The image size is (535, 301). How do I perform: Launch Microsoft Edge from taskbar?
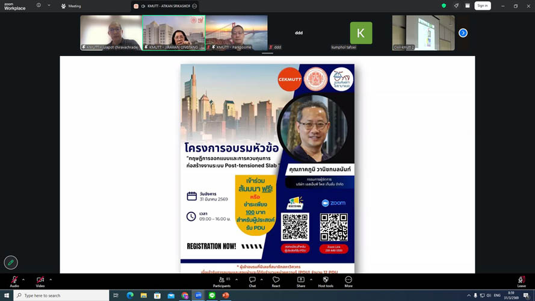pyautogui.click(x=130, y=295)
